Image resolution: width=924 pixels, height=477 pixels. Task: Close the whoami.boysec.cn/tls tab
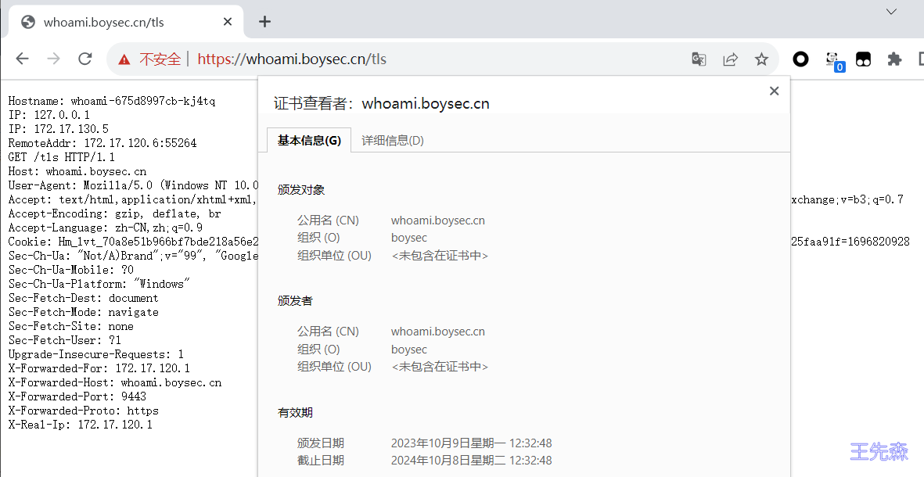click(228, 22)
